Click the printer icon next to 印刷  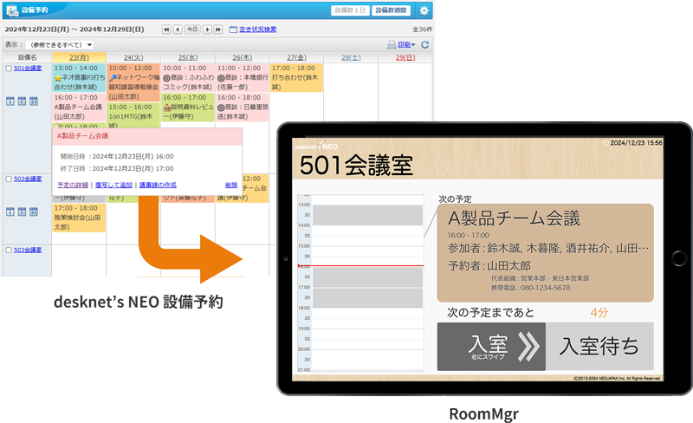[392, 45]
